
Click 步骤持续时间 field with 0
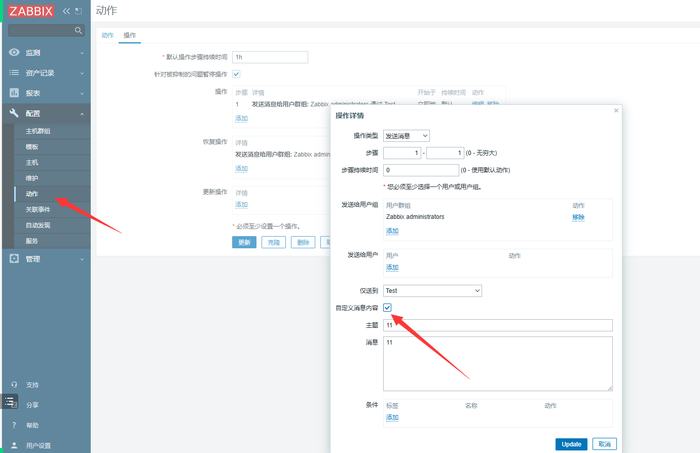[x=421, y=170]
